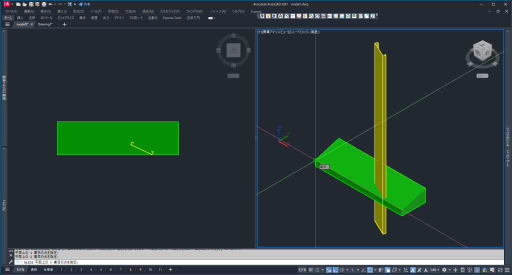
Task: Open the file icon in quick access toolbar
Action: click(x=24, y=4)
